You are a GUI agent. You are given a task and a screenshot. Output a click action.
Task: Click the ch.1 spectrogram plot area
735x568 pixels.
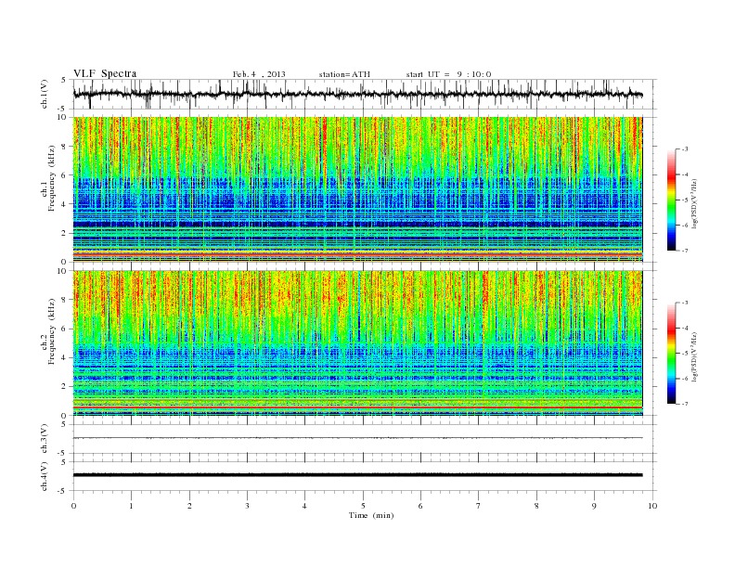358,189
